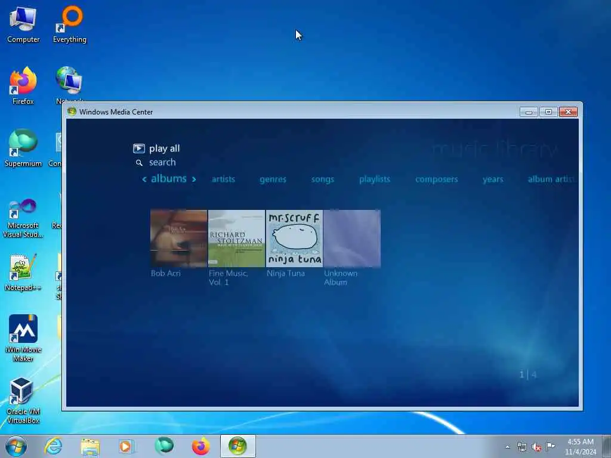The height and width of the screenshot is (458, 611).
Task: Click the 'Bob Acri' album title text
Action: pos(166,273)
